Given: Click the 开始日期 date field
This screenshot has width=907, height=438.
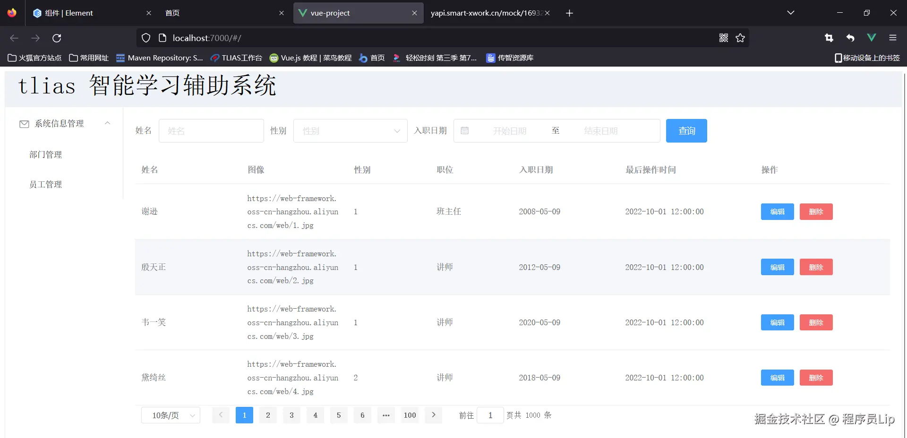Looking at the screenshot, I should point(510,131).
